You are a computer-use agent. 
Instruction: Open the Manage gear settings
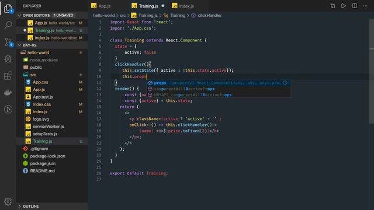click(8, 201)
